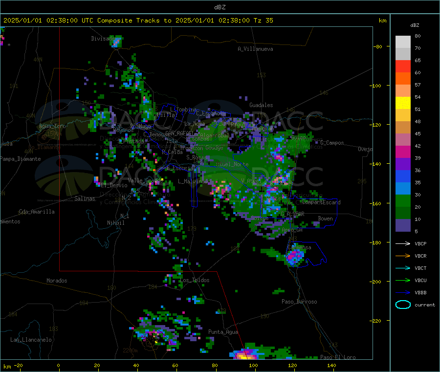
Task: Click the 'L_Malvinas' map label
Action: (193, 181)
